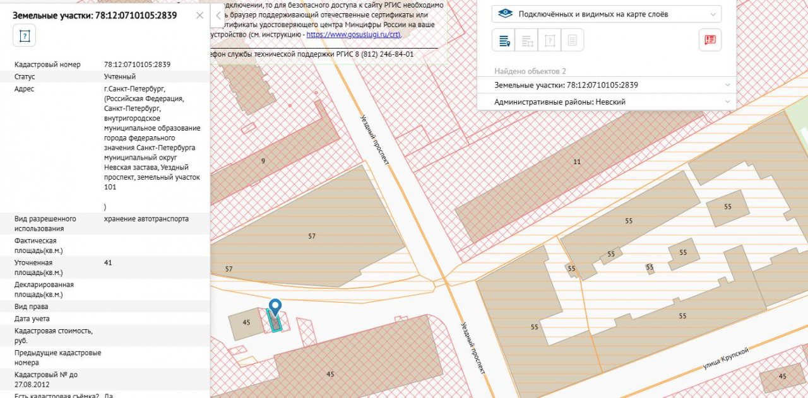
Task: Select the list with location pin icon
Action: pos(504,40)
